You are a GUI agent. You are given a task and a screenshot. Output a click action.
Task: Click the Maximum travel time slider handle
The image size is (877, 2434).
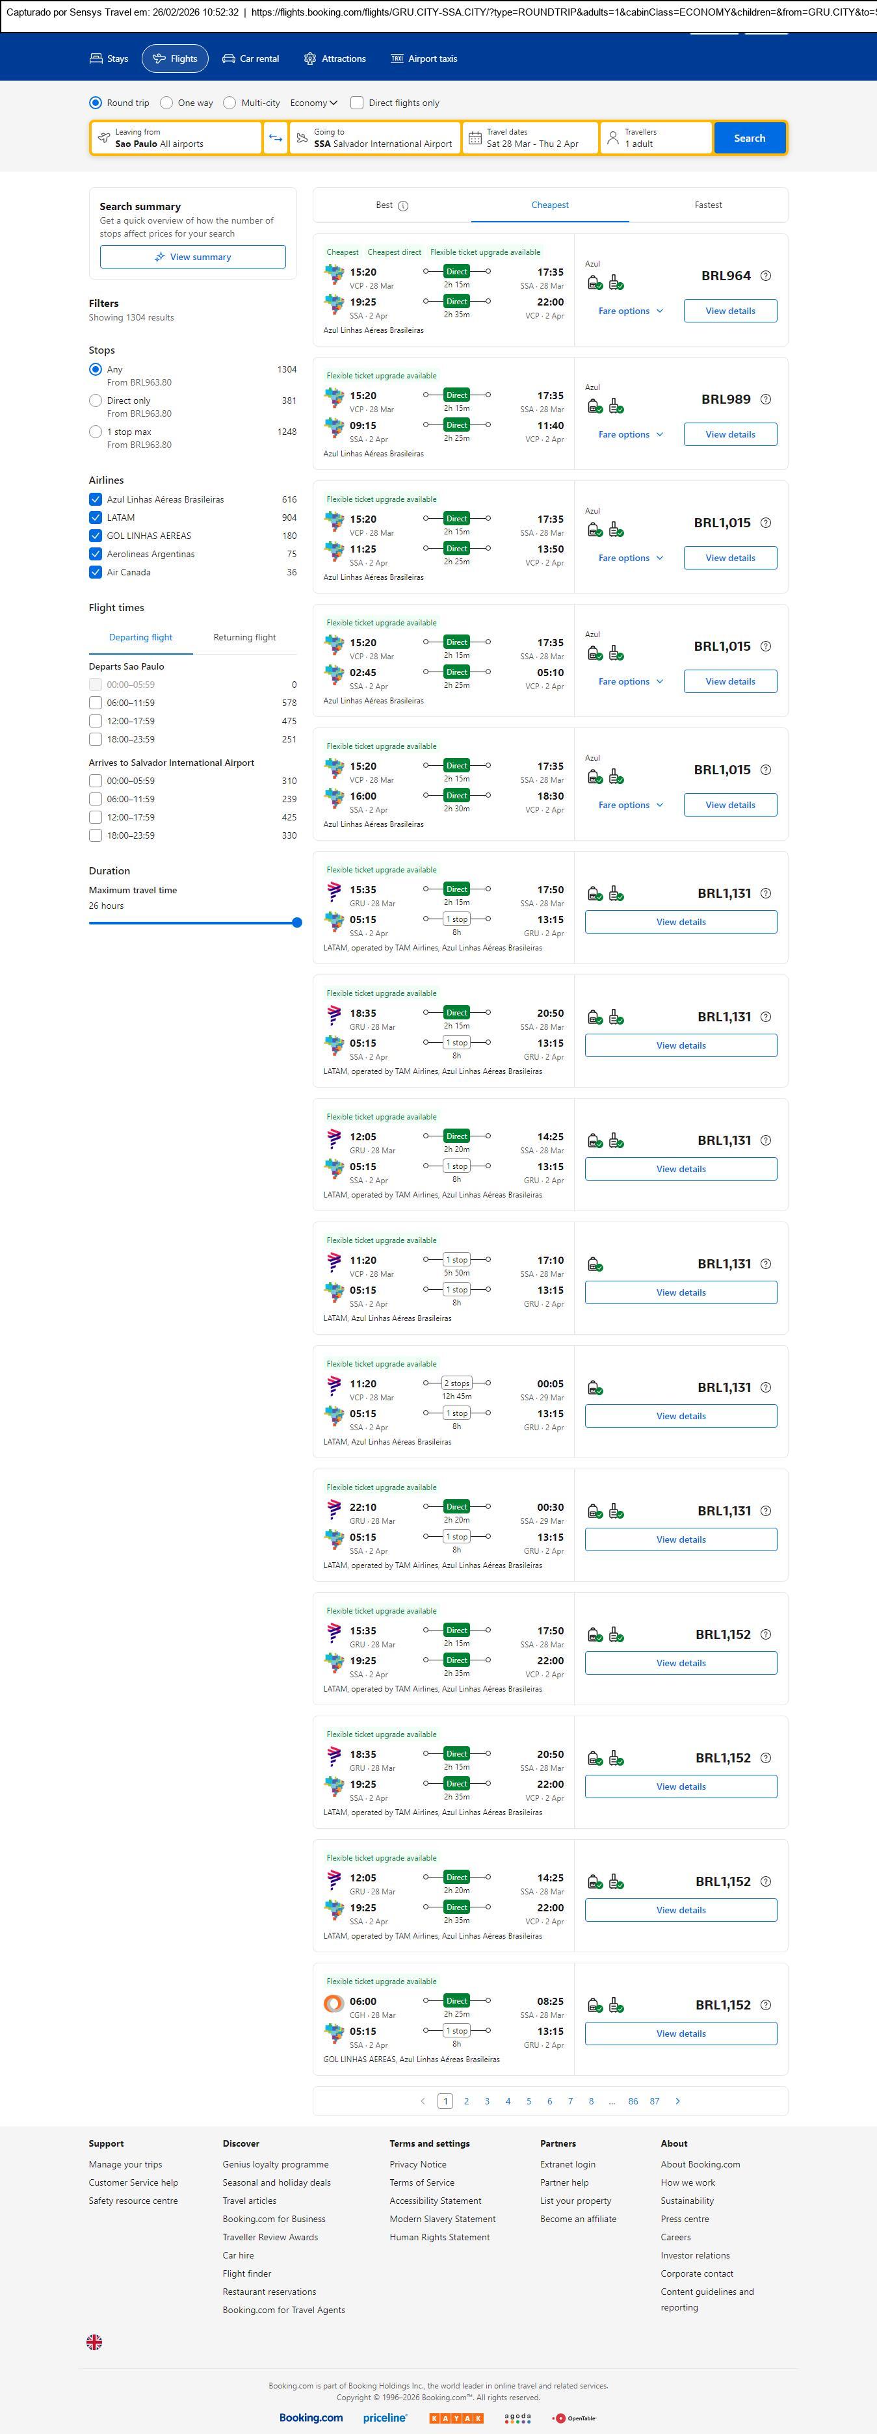[x=296, y=923]
